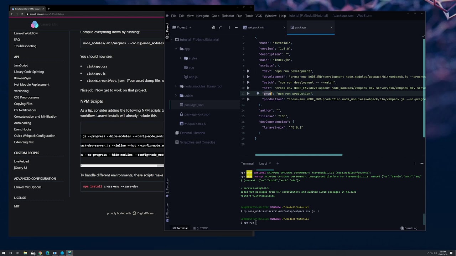Click the DigitalOcean hosting link
Image resolution: width=456 pixels, height=256 pixels.
[143, 213]
